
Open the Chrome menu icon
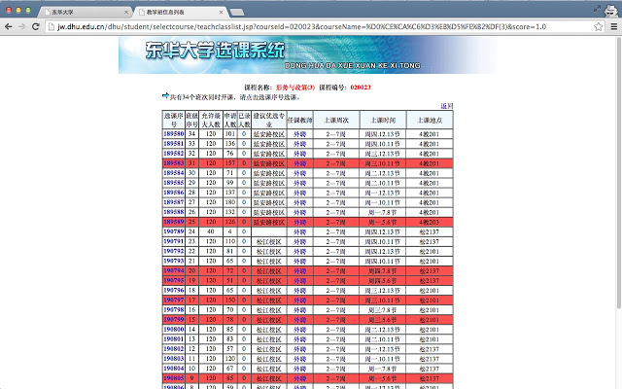pyautogui.click(x=613, y=26)
